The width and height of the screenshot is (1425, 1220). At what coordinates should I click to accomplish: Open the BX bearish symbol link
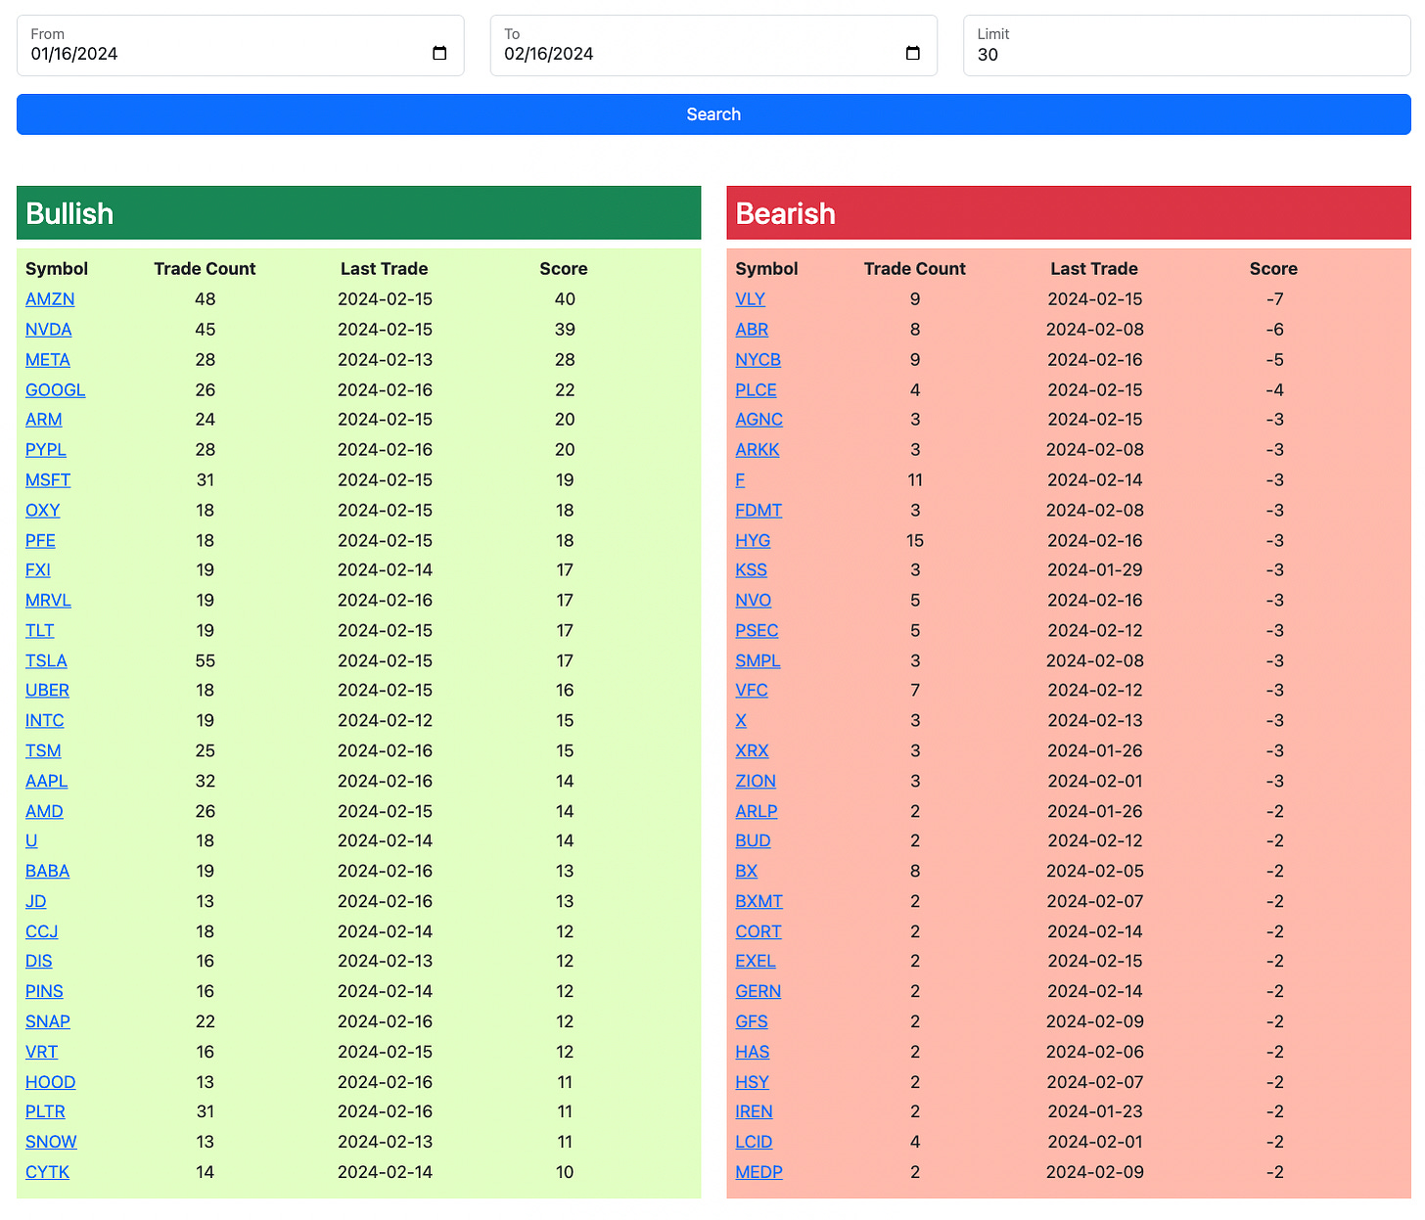coord(747,872)
